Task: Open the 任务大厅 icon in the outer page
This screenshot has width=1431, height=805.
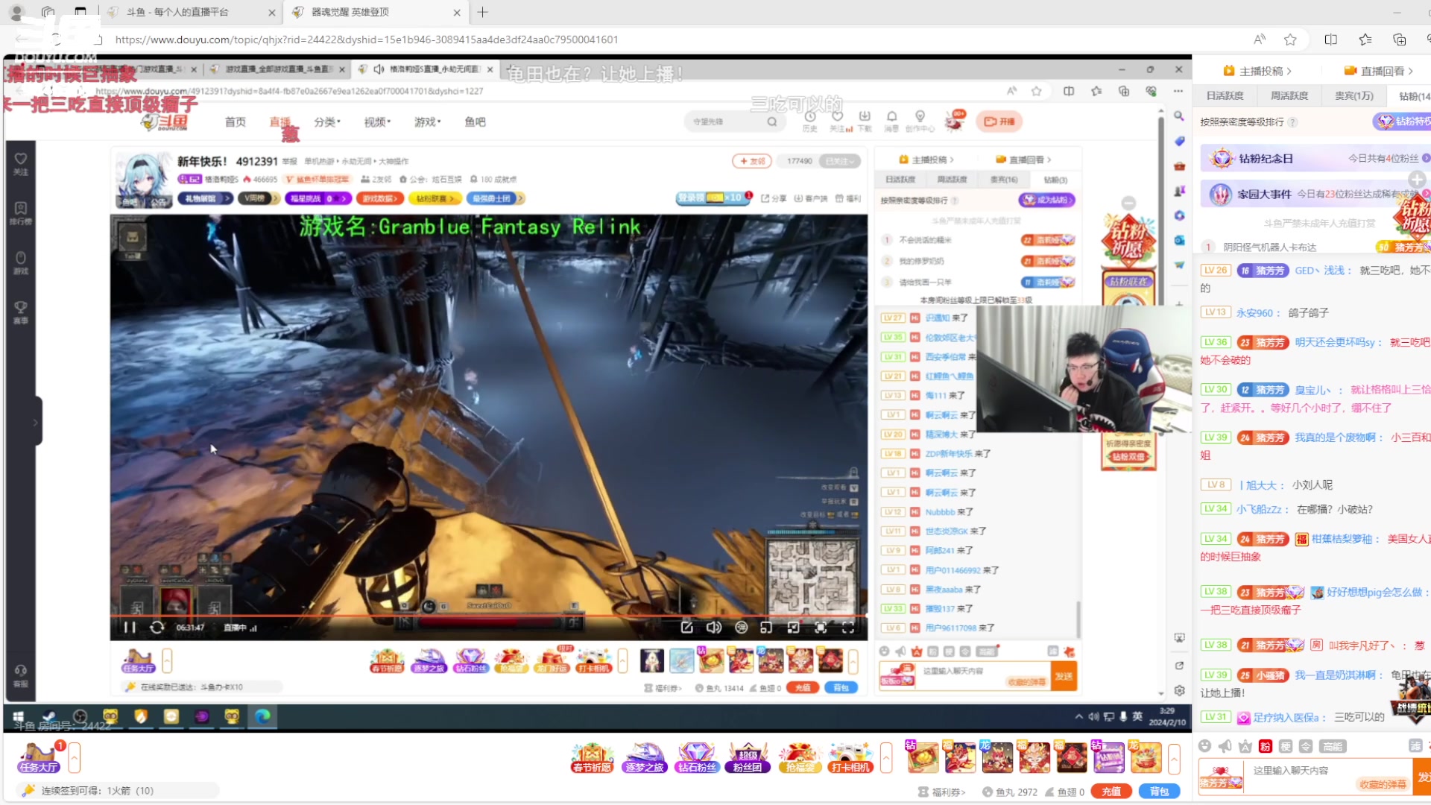Action: pyautogui.click(x=39, y=757)
